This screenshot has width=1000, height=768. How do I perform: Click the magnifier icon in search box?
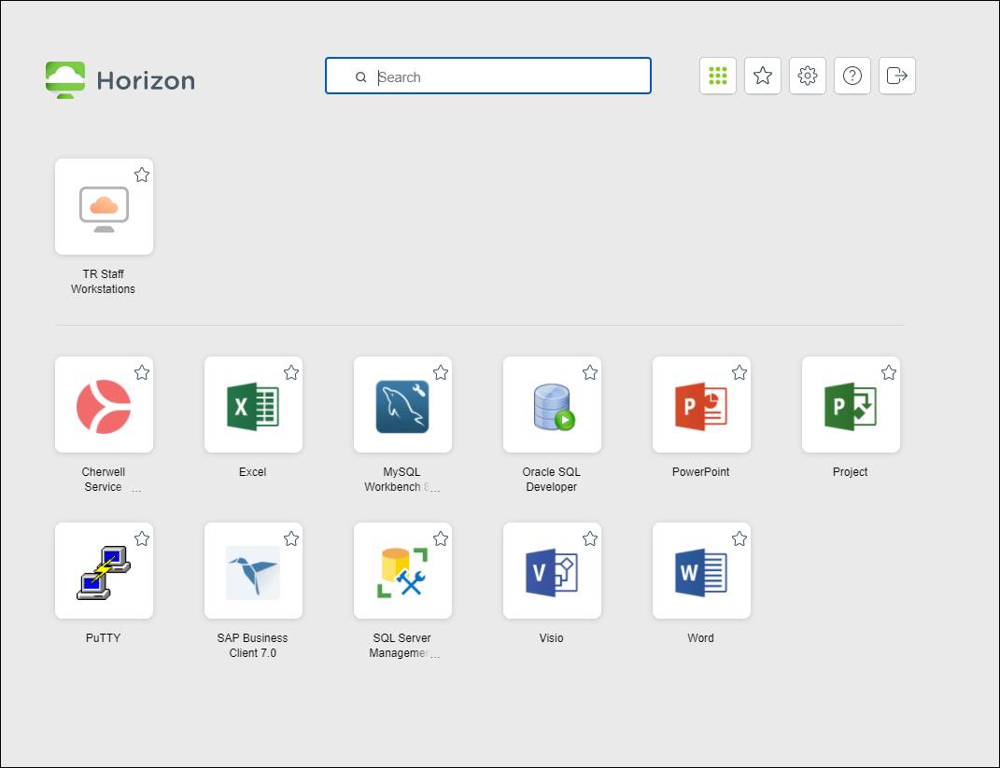(x=361, y=77)
